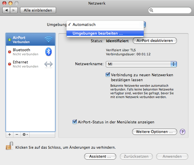The image size is (194, 165).
Task: Click the padlock to prevent changes
Action: click(x=9, y=146)
